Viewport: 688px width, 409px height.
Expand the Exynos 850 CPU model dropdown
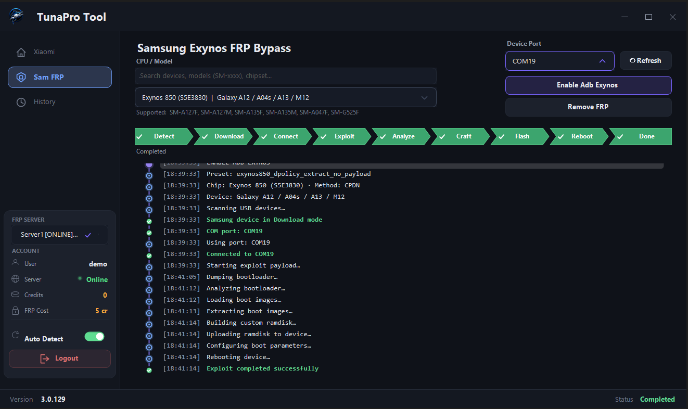[x=285, y=97]
